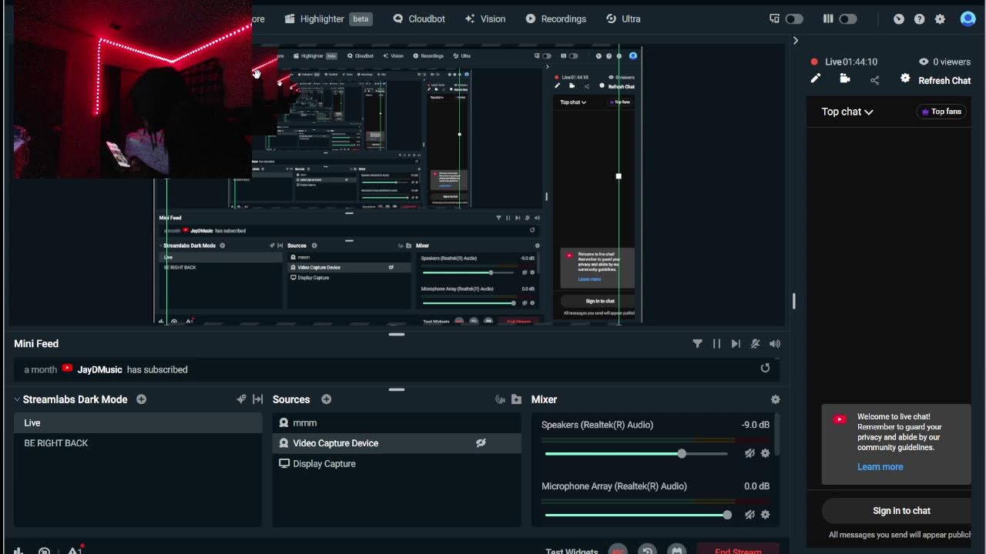Skip the current alert in Mini Feed
The height and width of the screenshot is (554, 986).
tap(736, 344)
